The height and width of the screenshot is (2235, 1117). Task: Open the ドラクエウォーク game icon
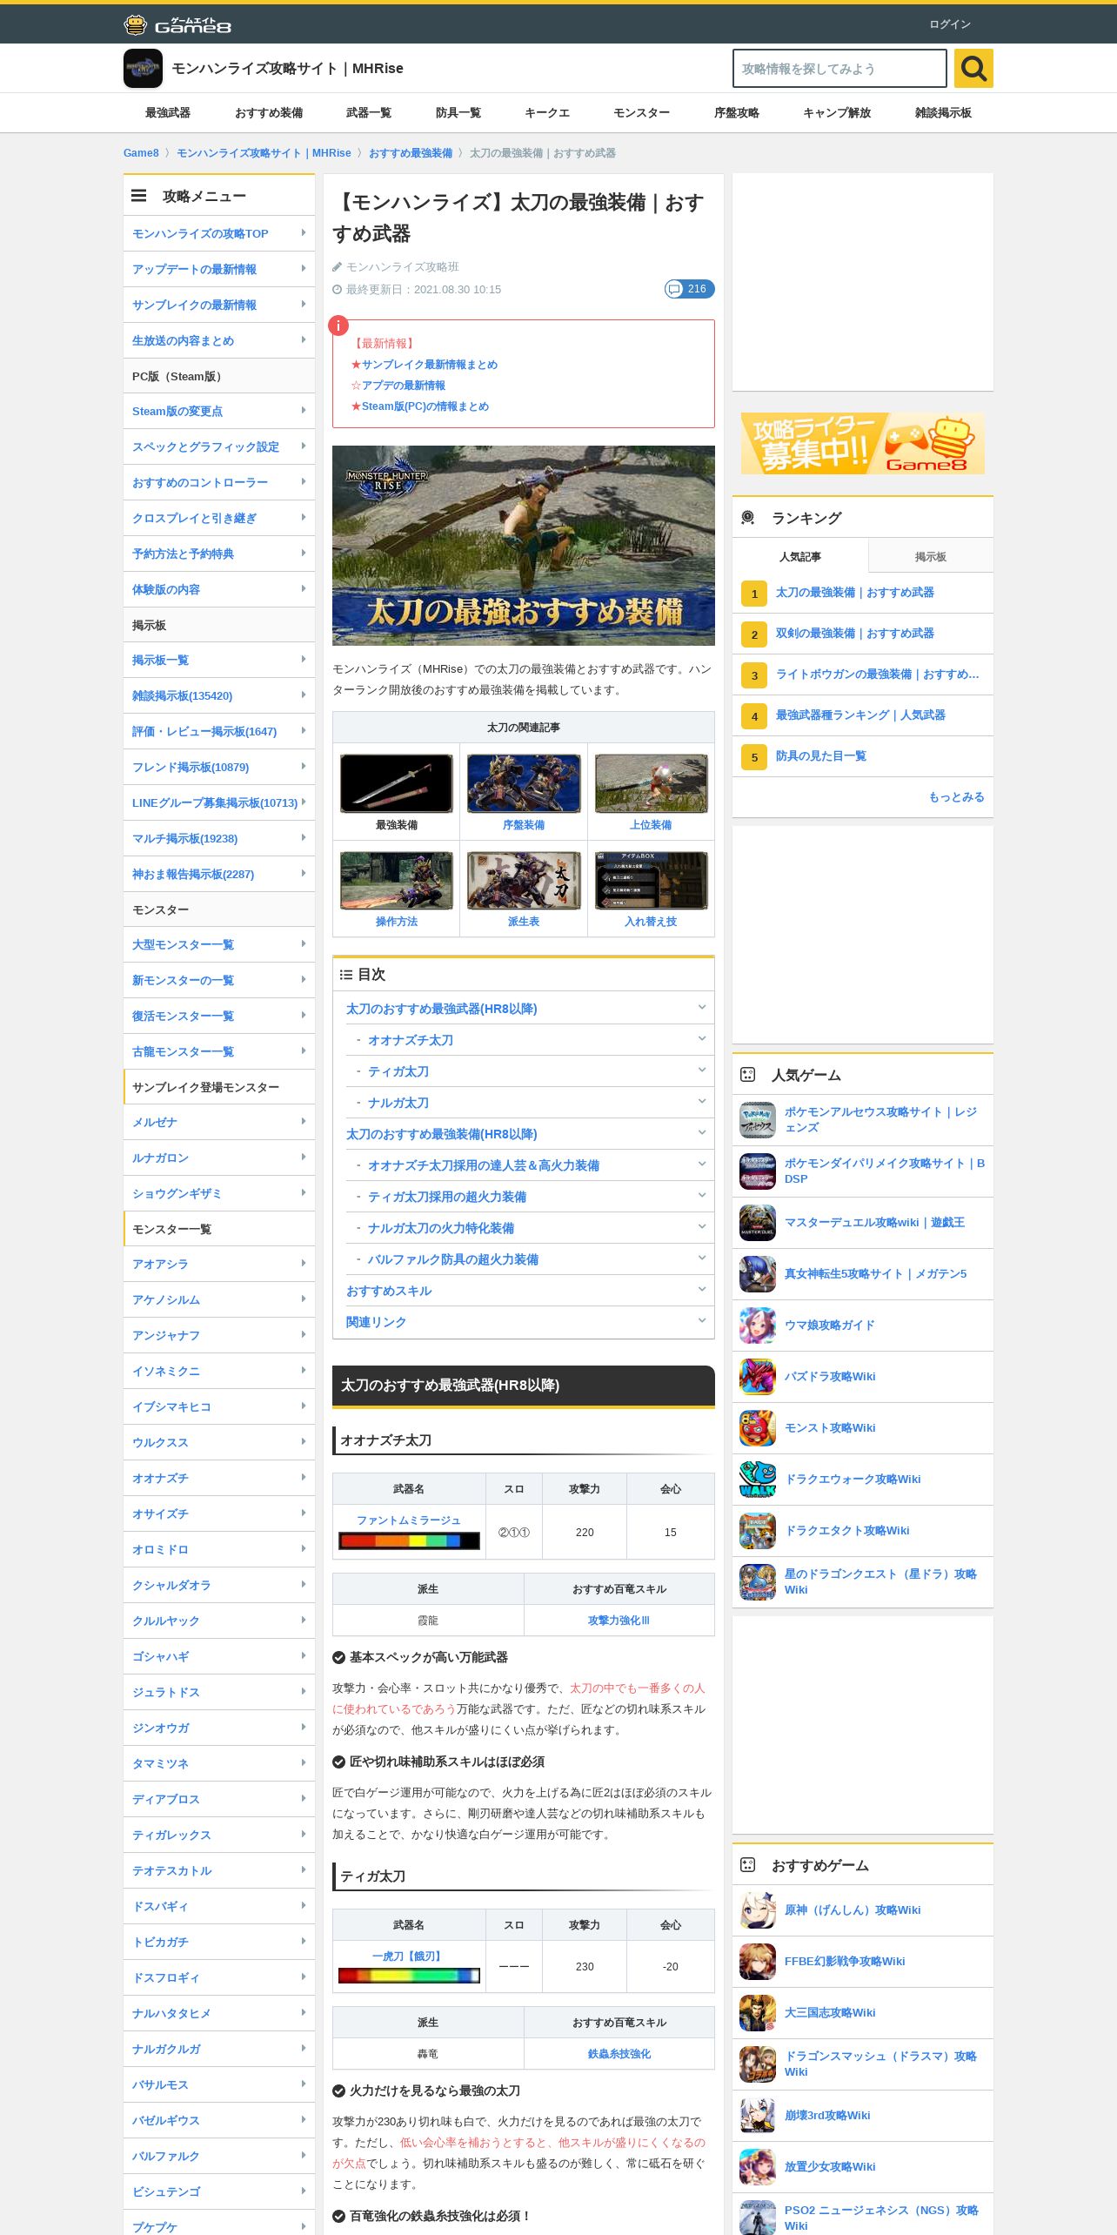click(757, 1480)
